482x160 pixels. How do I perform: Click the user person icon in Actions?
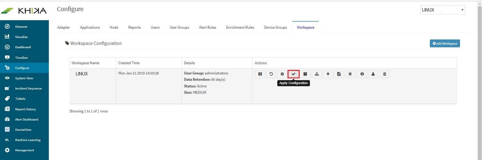(x=373, y=74)
